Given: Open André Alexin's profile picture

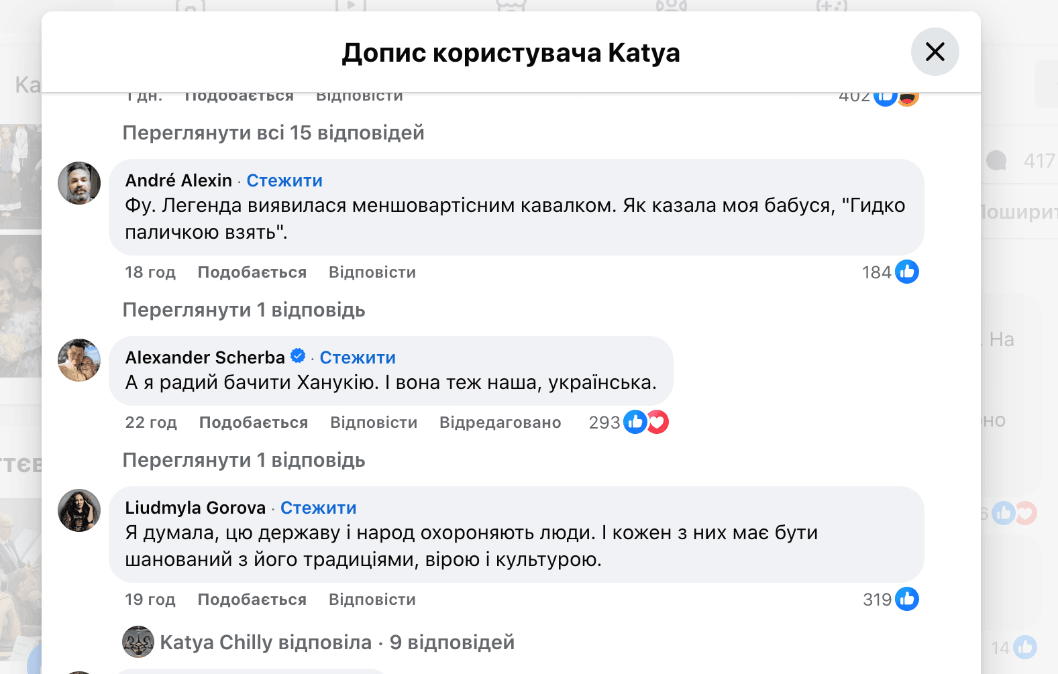Looking at the screenshot, I should (79, 183).
